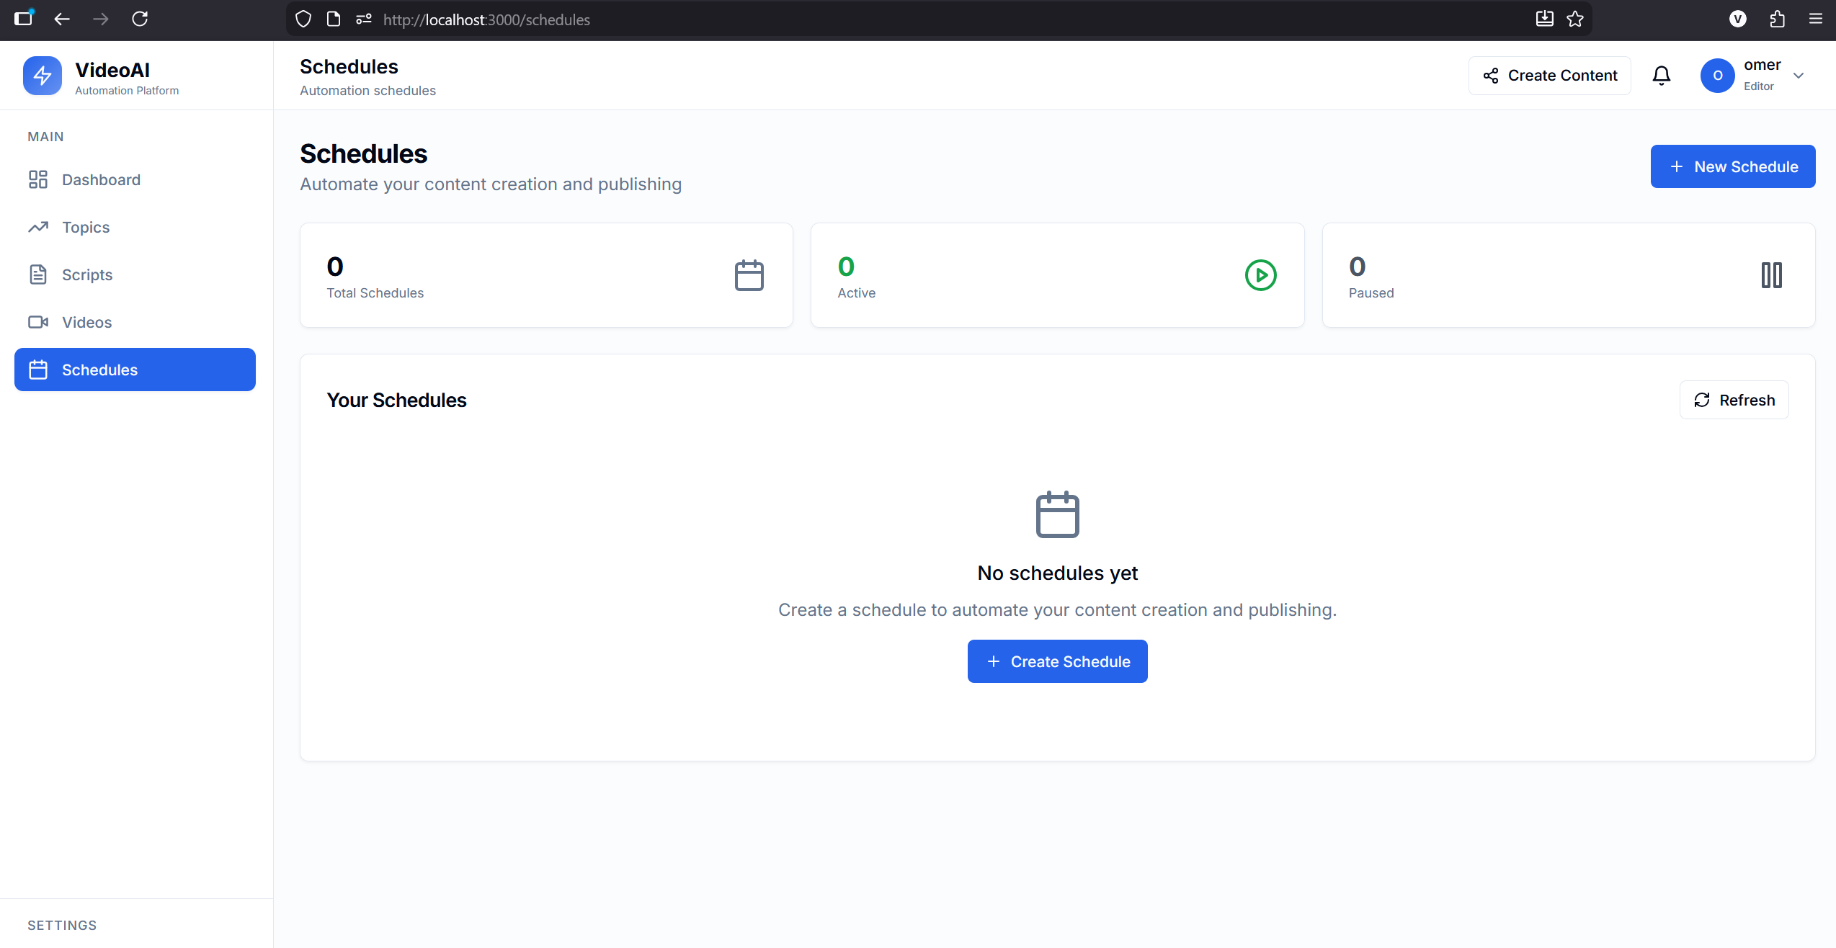Click the site permissions icon in address bar
Viewport: 1836px width, 948px height.
364,19
